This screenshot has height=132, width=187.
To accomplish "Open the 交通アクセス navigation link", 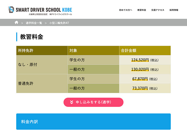I will click(158, 10).
